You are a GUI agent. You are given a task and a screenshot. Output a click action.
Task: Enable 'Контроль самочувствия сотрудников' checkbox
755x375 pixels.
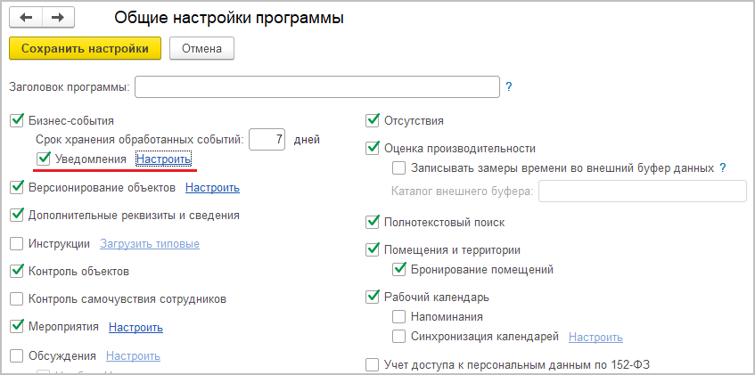tap(16, 299)
